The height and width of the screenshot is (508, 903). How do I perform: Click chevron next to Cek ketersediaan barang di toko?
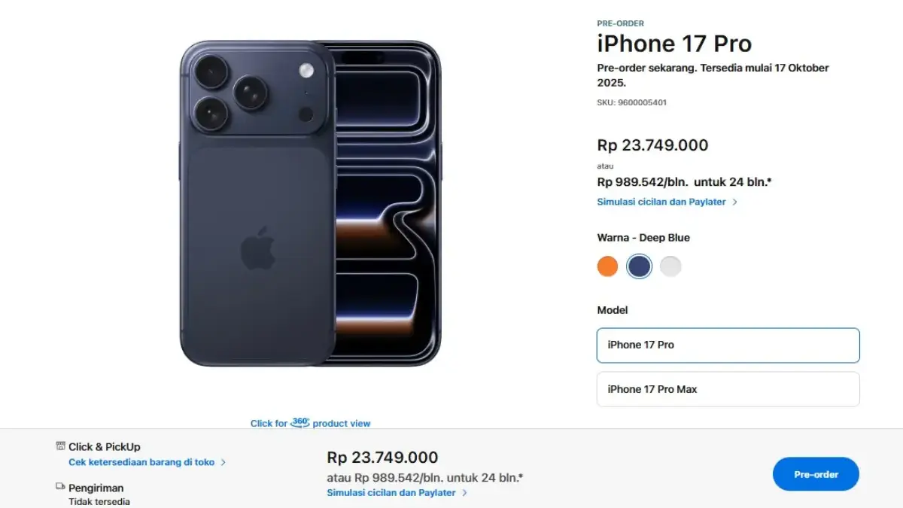(x=223, y=463)
